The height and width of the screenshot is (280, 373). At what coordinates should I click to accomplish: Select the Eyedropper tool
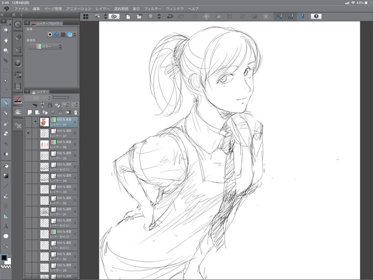(6, 91)
